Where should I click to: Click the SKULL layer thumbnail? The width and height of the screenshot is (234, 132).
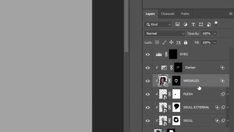[163, 121]
